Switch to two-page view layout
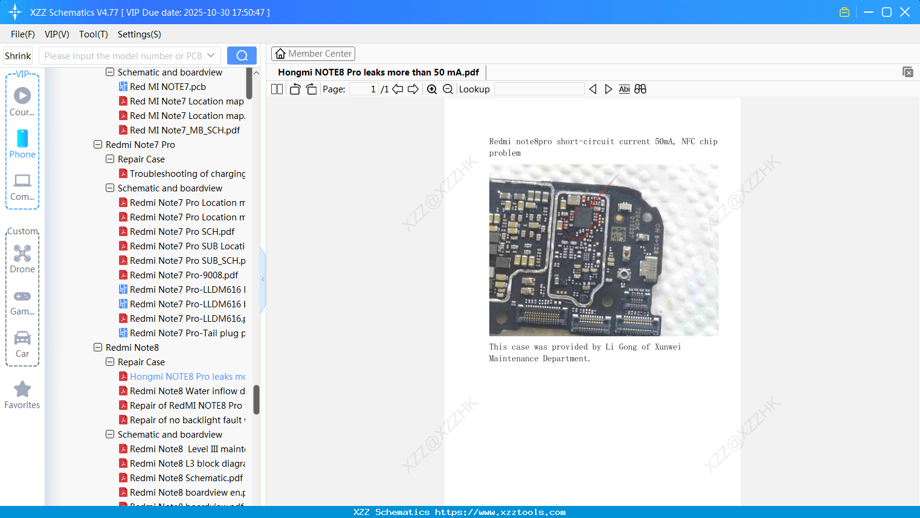Screen dimensions: 920x518 277,89
